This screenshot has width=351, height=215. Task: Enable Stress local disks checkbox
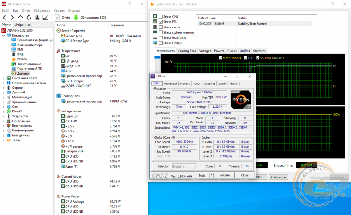click(161, 37)
